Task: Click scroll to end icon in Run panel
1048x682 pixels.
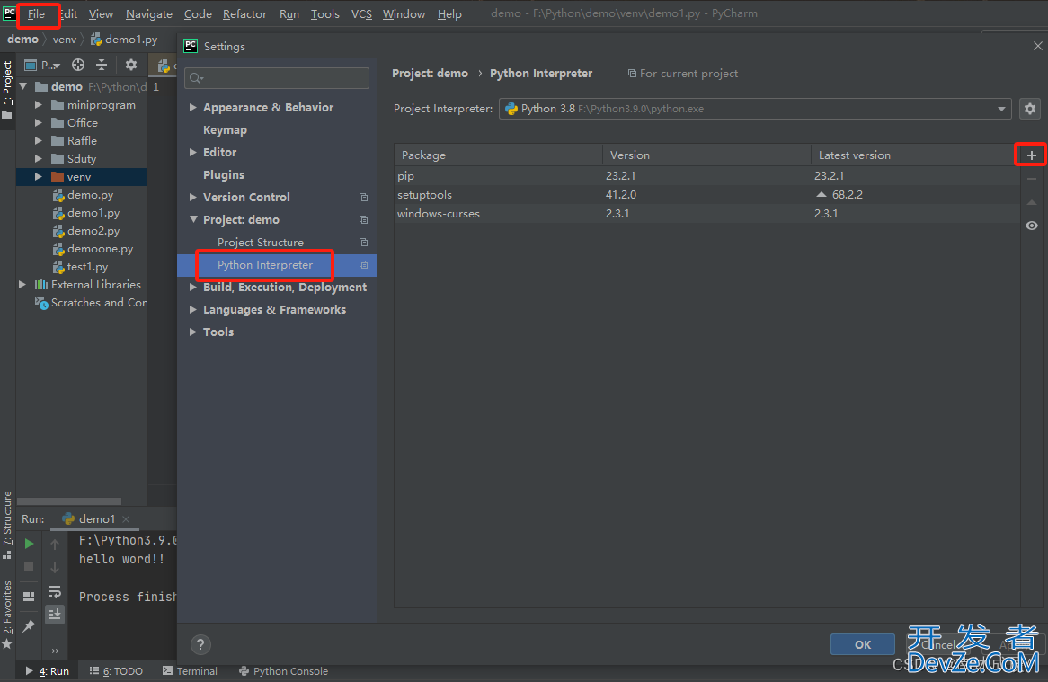Action: pos(55,614)
